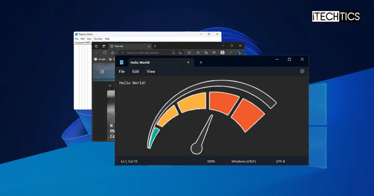Toggle read aloud from the address bar icon
The height and width of the screenshot is (196, 374).
click(174, 52)
